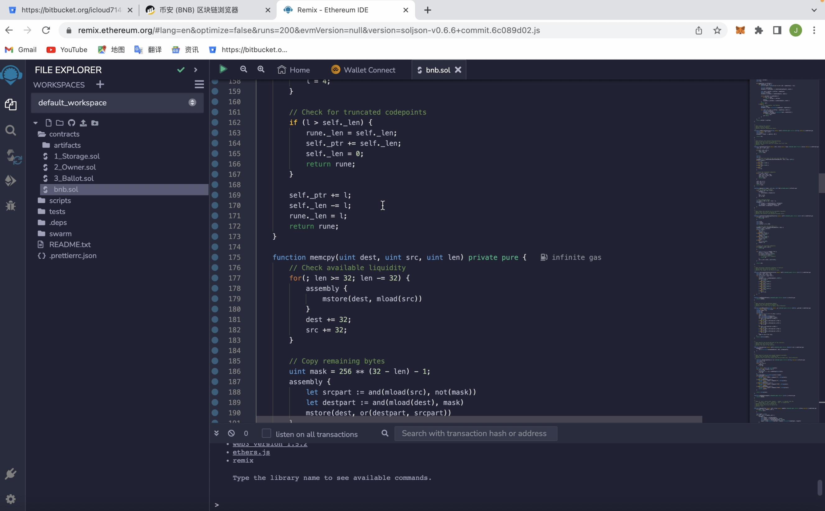Image resolution: width=825 pixels, height=511 pixels.
Task: Open the plugin manager plug icon
Action: (11, 473)
